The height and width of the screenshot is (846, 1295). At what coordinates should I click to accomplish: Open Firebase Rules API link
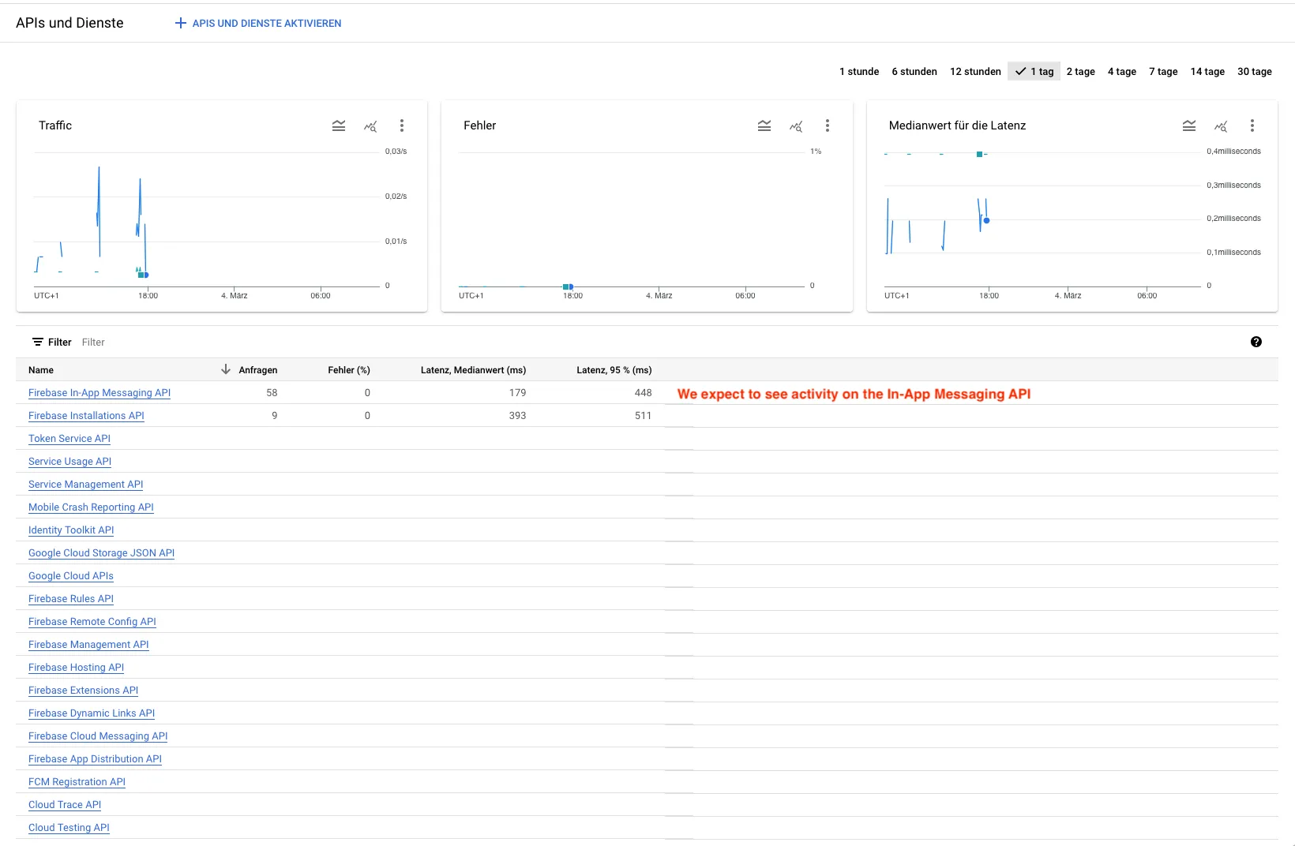pos(71,598)
